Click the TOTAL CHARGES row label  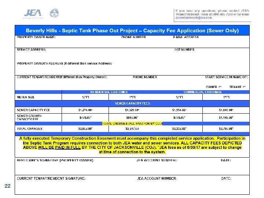29,129
